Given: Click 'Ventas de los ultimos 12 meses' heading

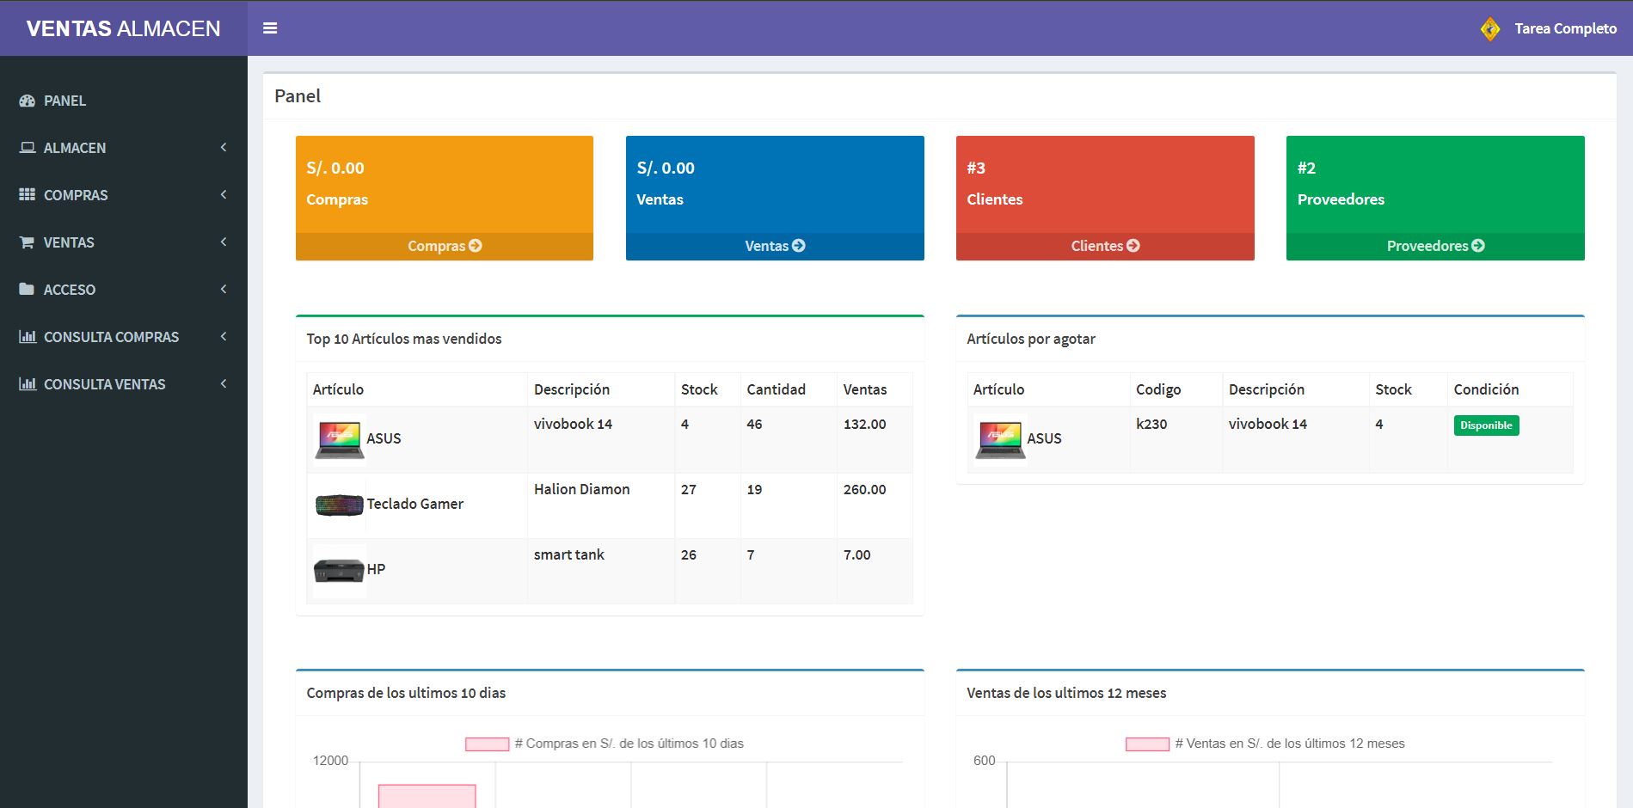Looking at the screenshot, I should tap(1066, 693).
